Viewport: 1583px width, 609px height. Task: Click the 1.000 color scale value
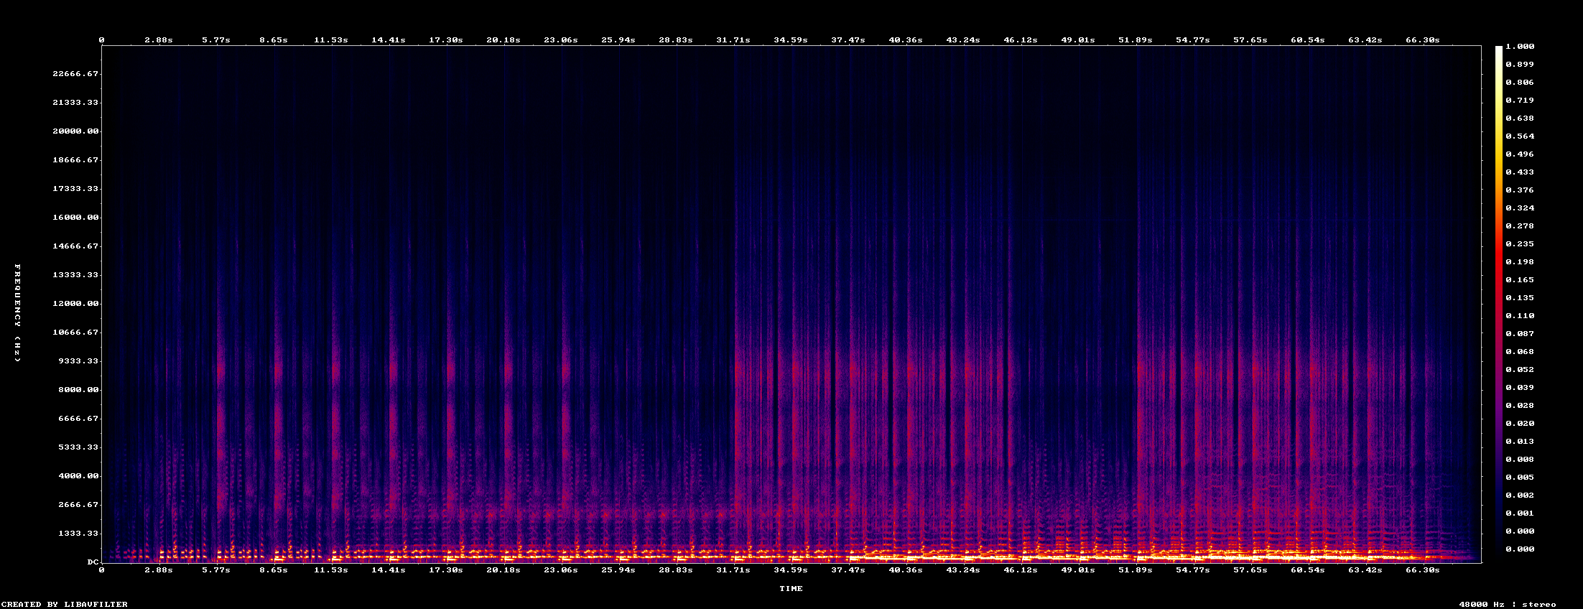coord(1520,47)
